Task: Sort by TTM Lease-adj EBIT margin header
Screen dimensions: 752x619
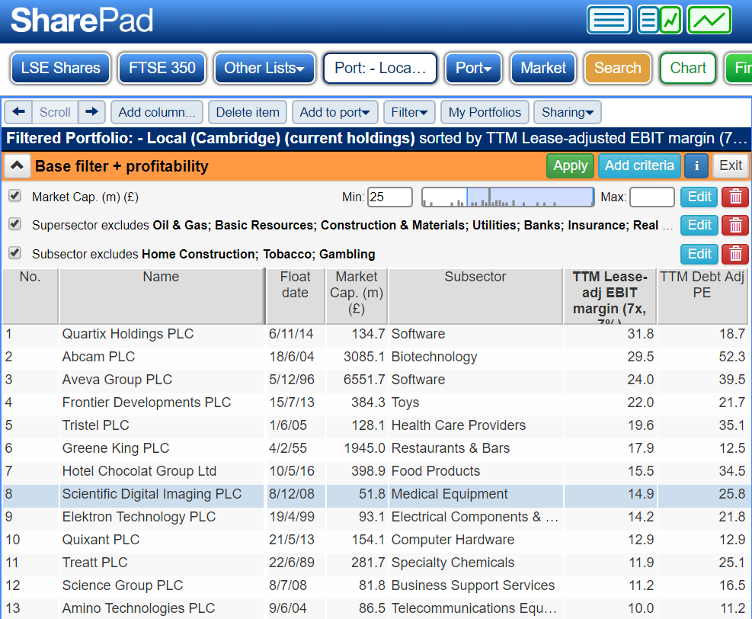Action: point(610,296)
